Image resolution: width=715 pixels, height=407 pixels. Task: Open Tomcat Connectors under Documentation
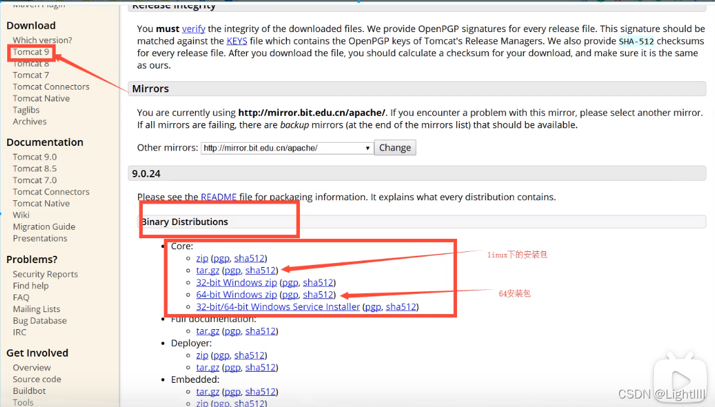(x=51, y=192)
